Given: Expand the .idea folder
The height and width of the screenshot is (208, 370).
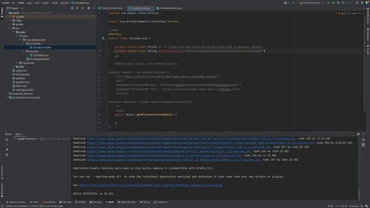Looking at the screenshot, I should [10, 21].
